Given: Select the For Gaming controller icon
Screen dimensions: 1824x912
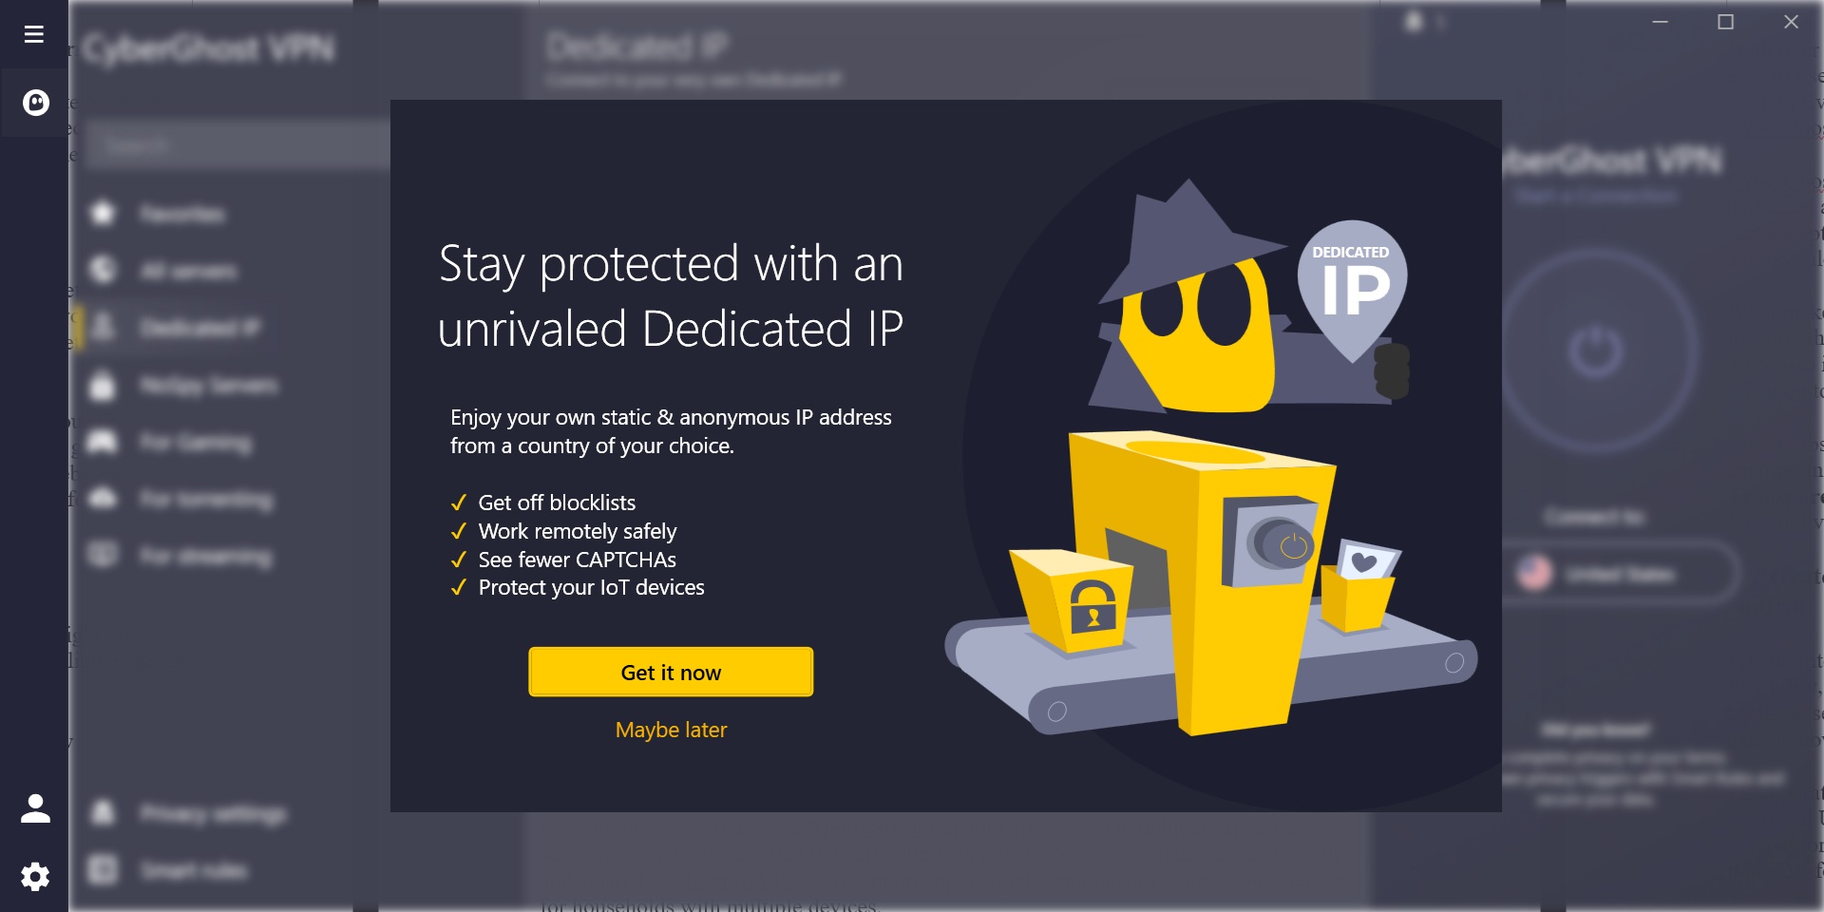Looking at the screenshot, I should coord(103,442).
